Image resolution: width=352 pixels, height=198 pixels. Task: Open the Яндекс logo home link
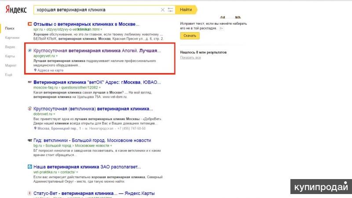[16, 10]
